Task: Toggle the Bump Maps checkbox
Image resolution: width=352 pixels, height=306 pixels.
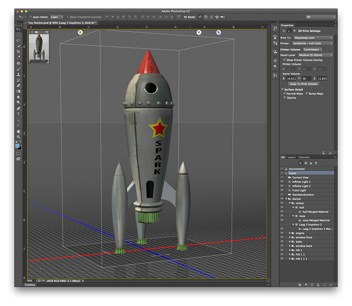Action: point(306,94)
